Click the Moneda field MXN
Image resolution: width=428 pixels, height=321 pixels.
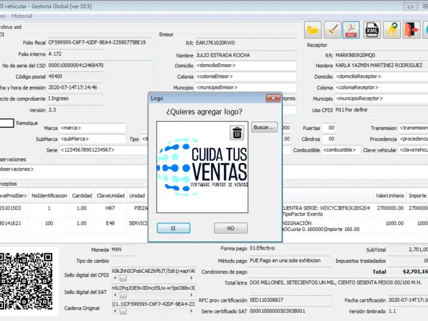pyautogui.click(x=124, y=249)
